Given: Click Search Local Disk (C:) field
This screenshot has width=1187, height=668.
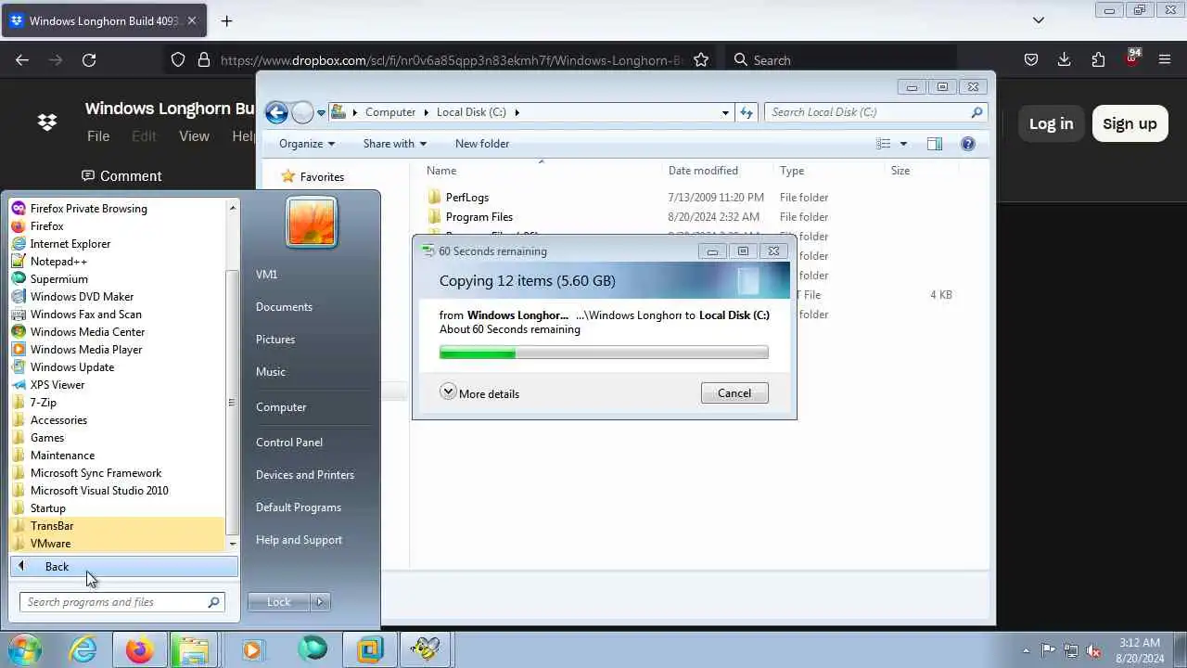Looking at the screenshot, I should coord(875,112).
